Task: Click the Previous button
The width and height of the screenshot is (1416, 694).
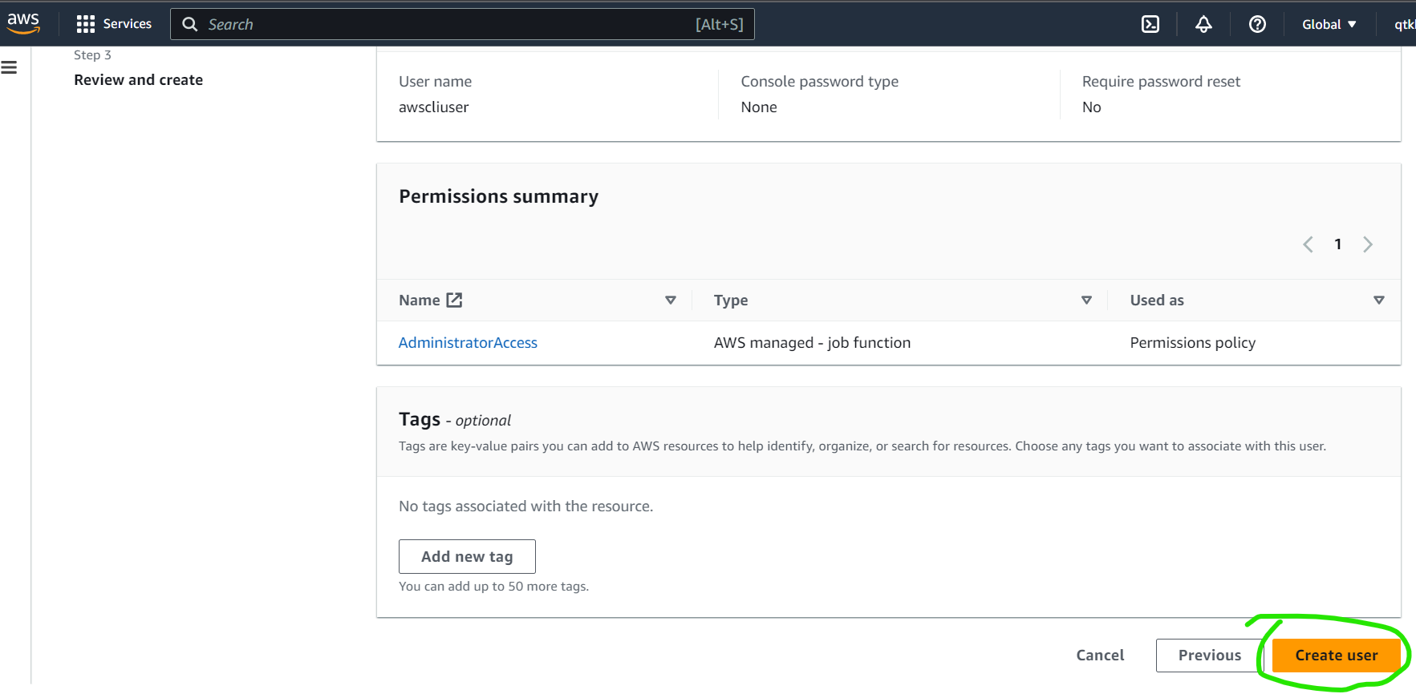Action: [x=1209, y=655]
